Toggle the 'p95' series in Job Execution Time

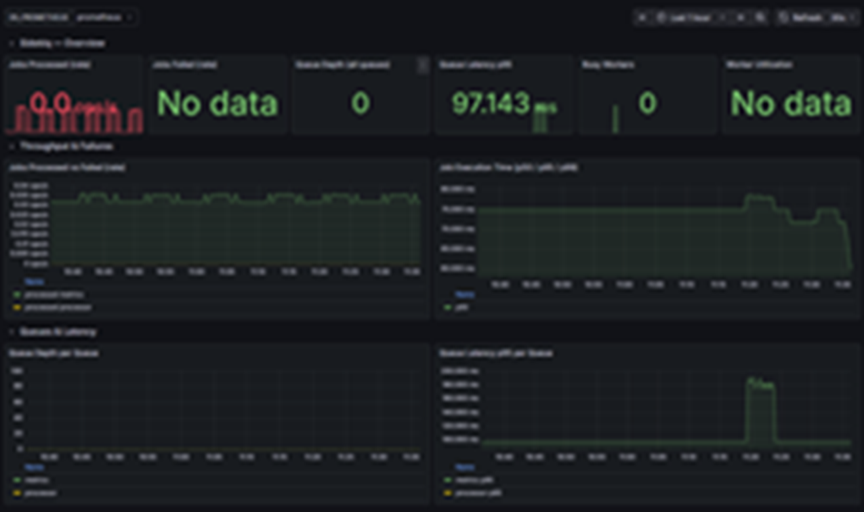[x=461, y=307]
